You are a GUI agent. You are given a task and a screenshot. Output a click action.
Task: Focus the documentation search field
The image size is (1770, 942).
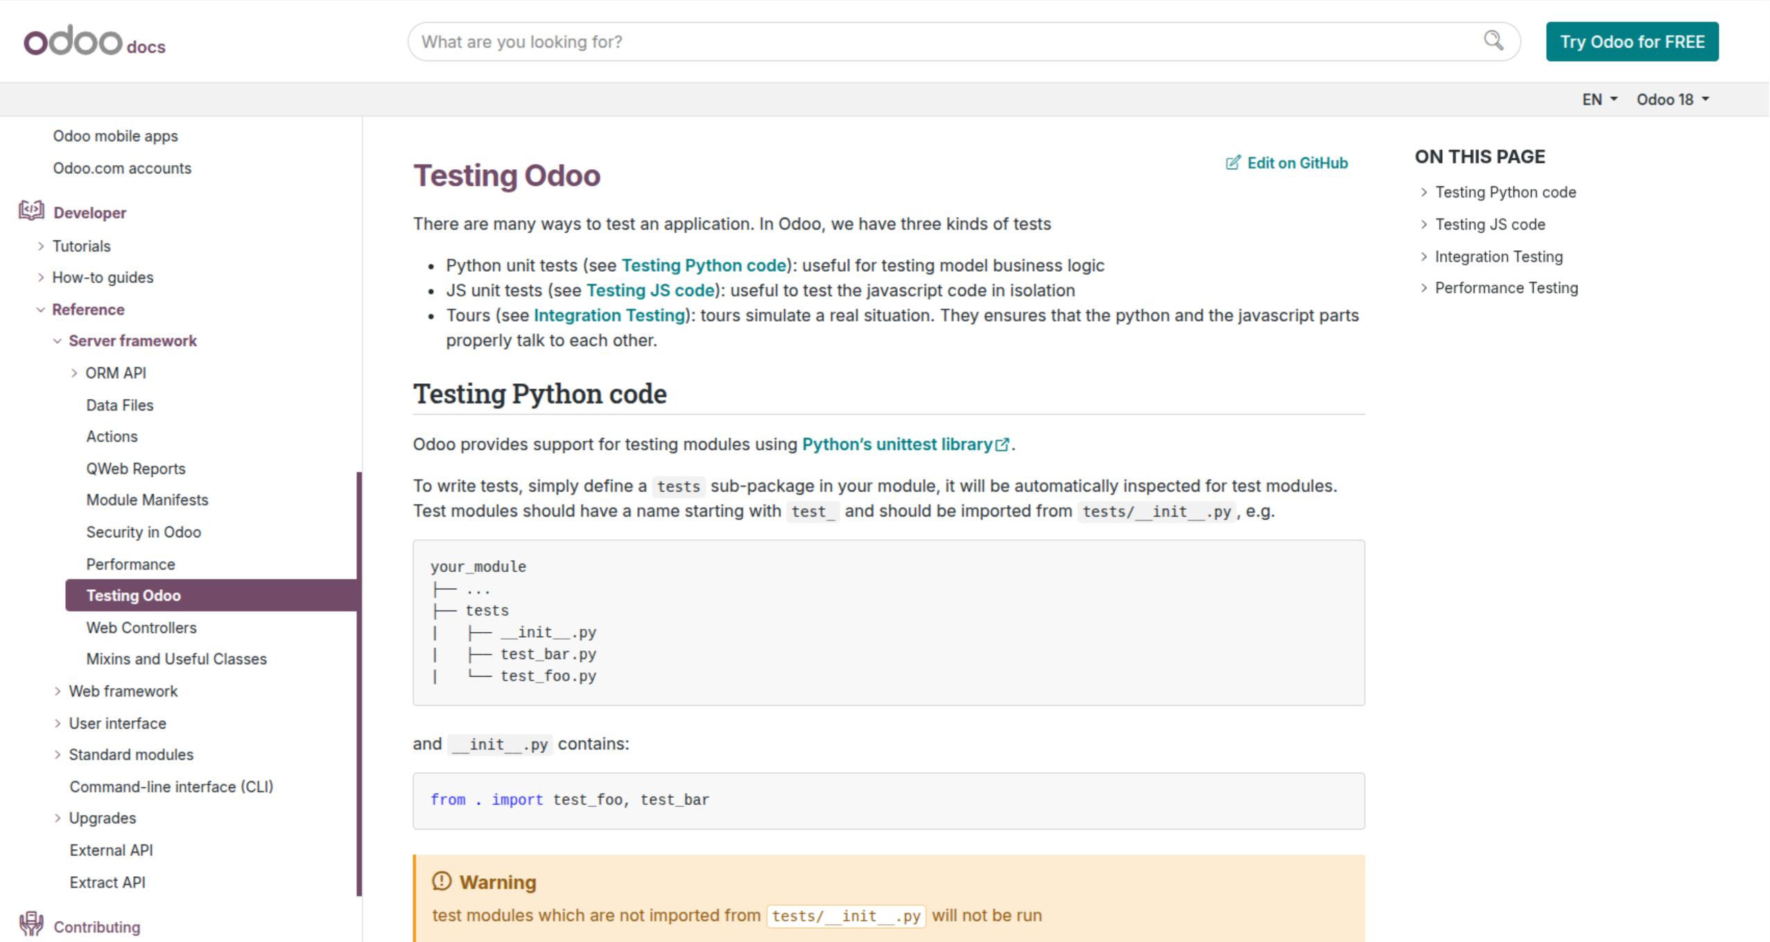point(964,42)
